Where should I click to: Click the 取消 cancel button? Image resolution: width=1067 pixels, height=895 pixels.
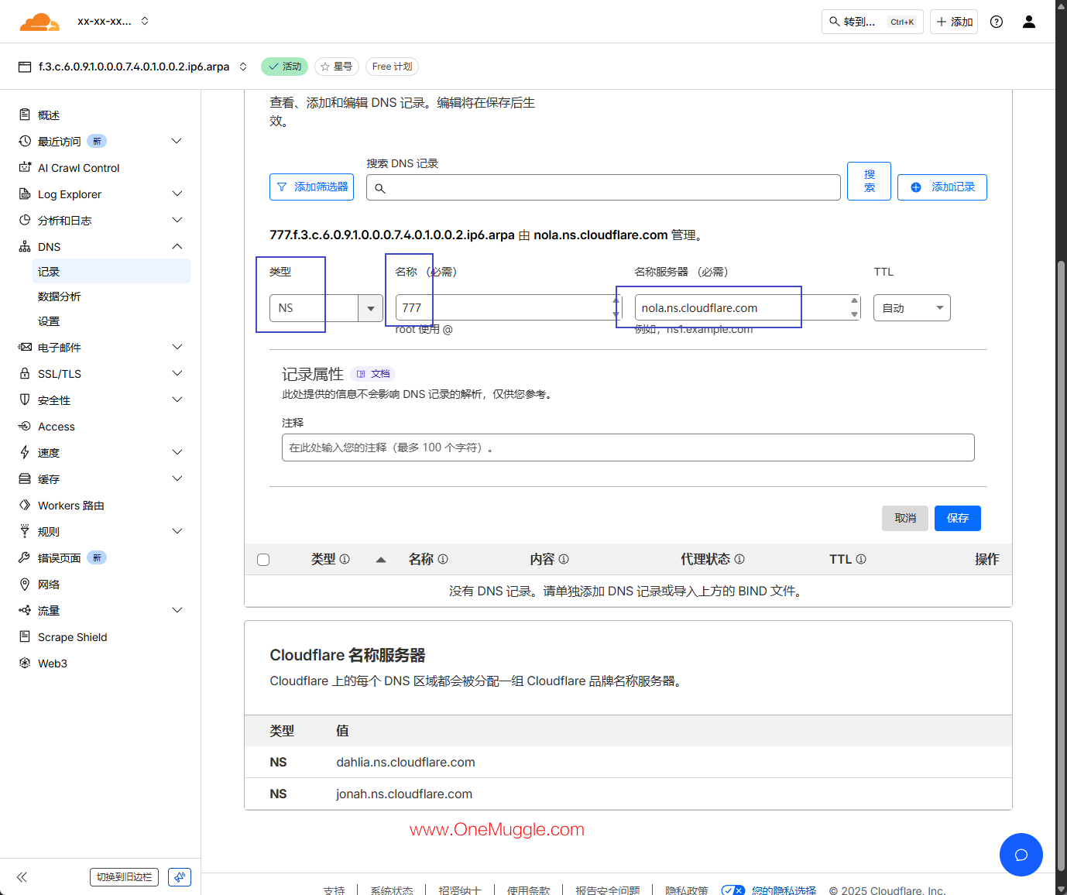(x=905, y=519)
